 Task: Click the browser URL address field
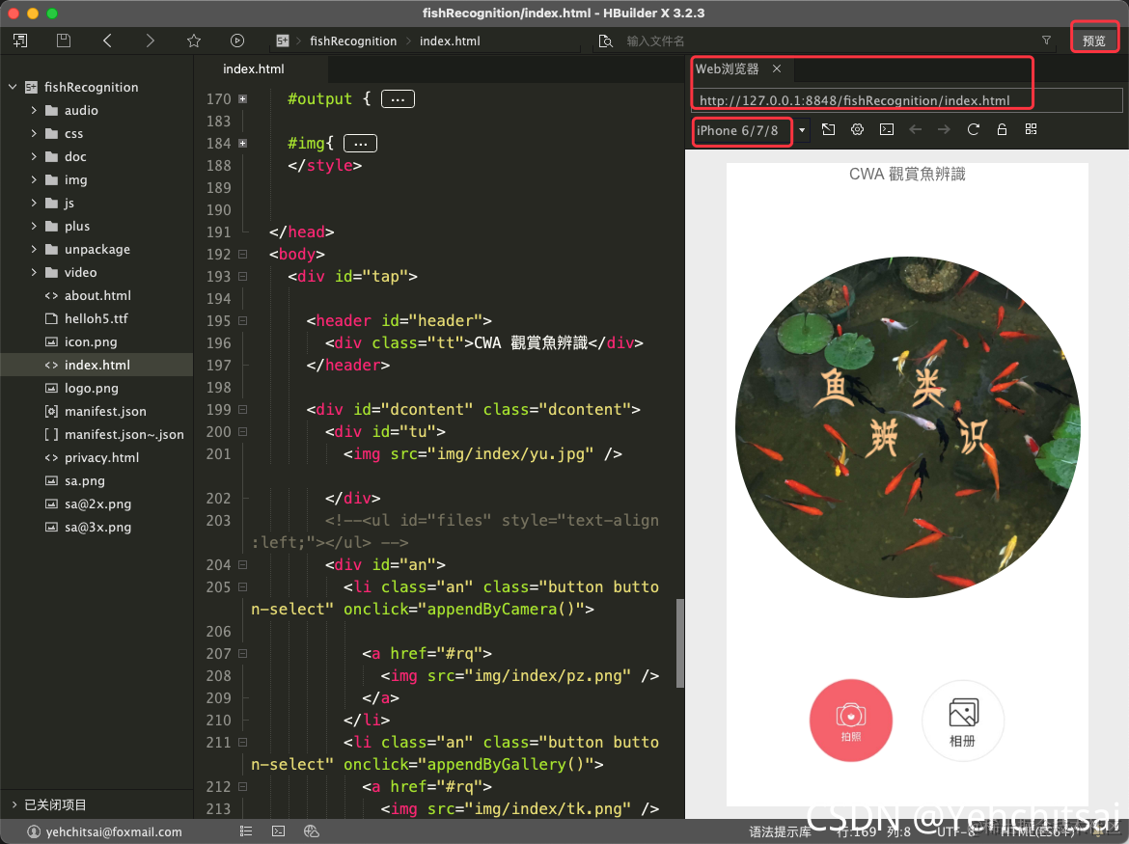906,100
